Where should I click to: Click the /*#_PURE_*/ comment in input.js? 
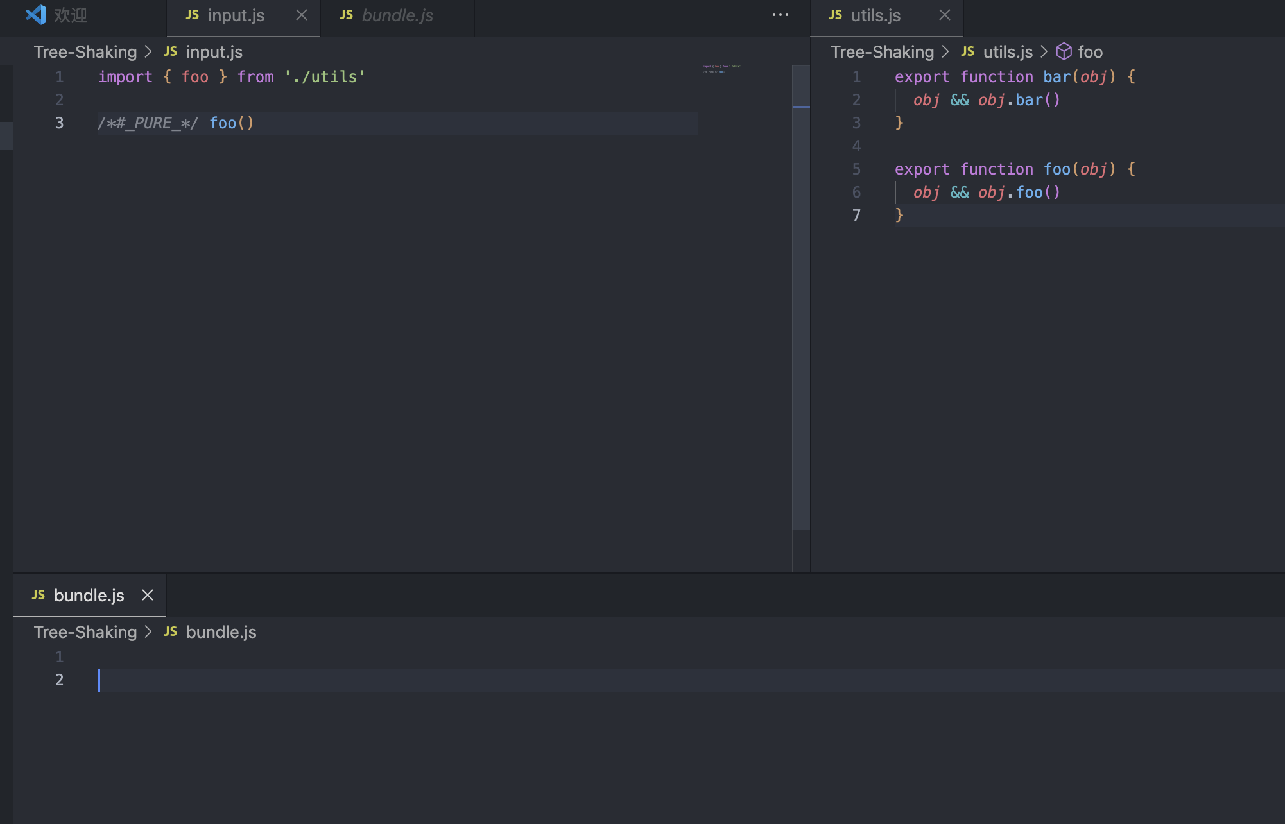148,123
